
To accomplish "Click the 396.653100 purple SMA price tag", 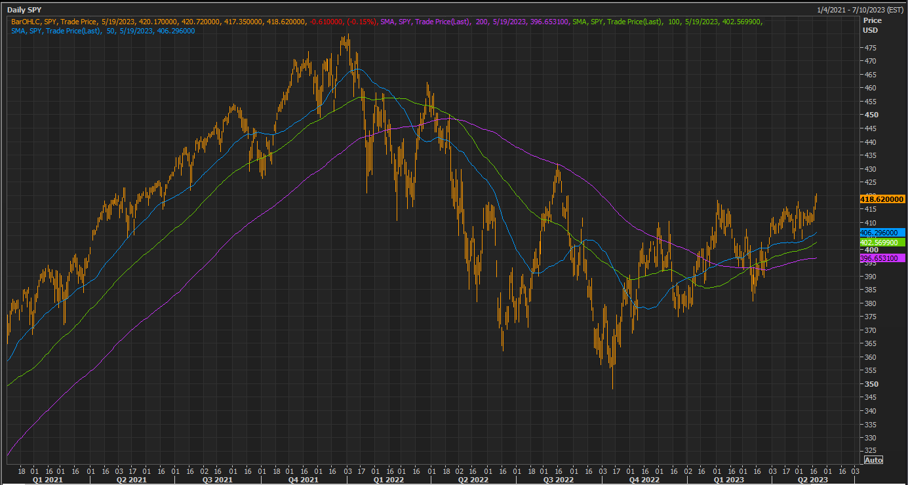I will coord(882,259).
